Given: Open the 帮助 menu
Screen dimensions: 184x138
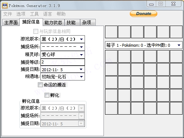Looking at the screenshot, I should (x=61, y=14).
